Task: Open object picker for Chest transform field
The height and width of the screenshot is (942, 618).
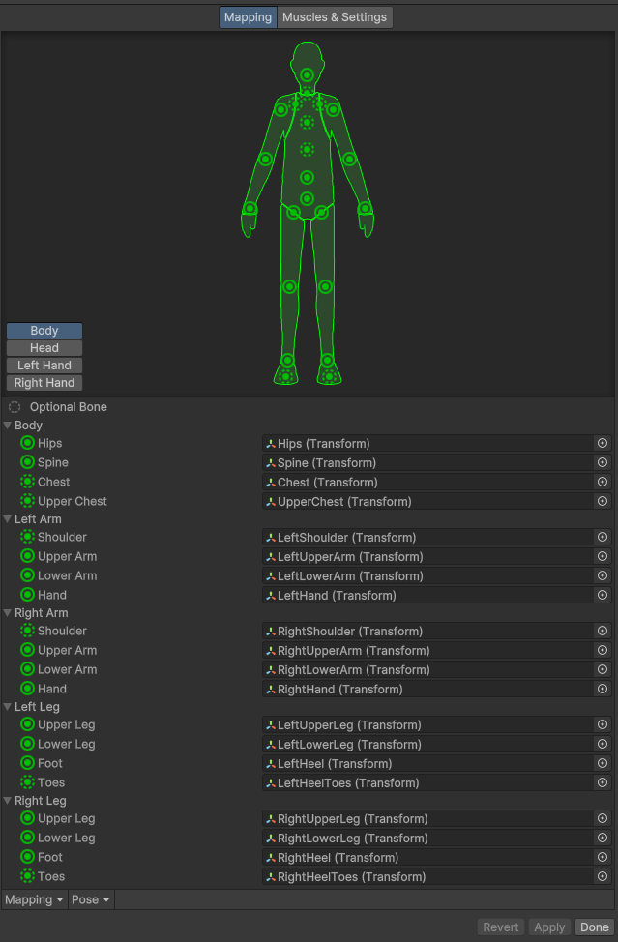Action: (x=603, y=482)
